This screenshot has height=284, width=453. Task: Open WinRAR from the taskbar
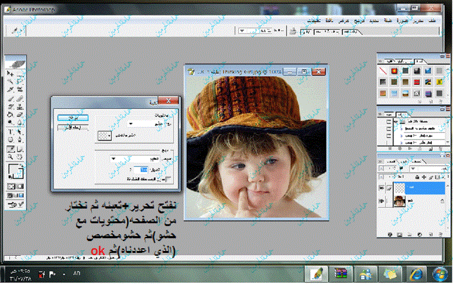coord(341,274)
